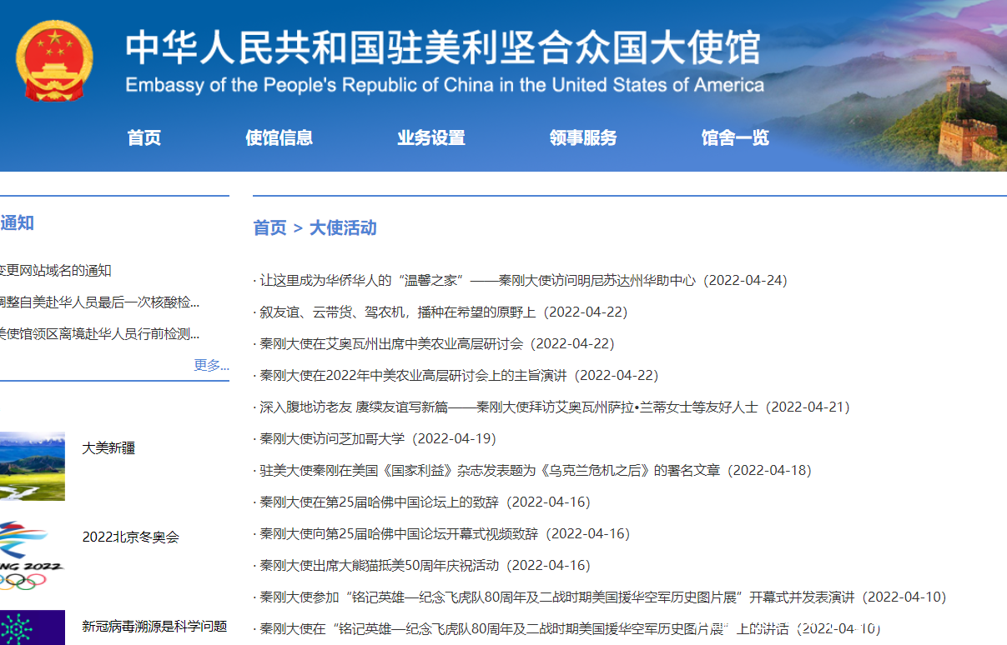Click the 大使活动 breadcrumb link
The height and width of the screenshot is (645, 1007).
click(343, 228)
